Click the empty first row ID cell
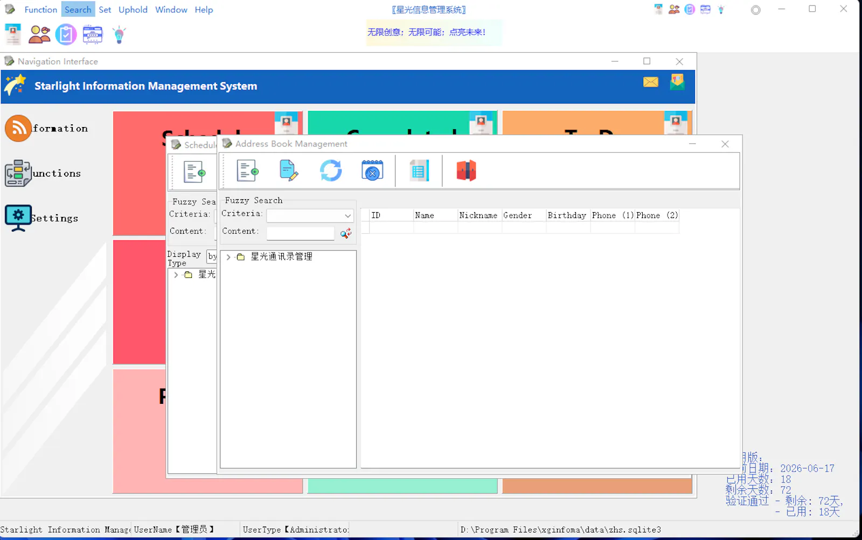The height and width of the screenshot is (540, 862). pyautogui.click(x=391, y=228)
